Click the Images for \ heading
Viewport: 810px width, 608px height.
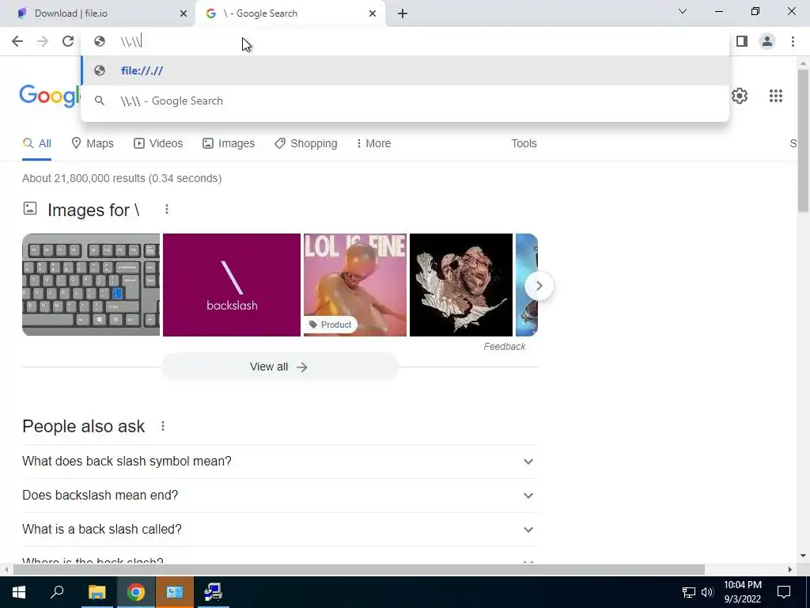pos(93,211)
